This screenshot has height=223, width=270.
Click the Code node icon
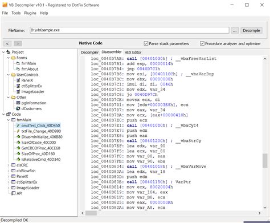[9, 114]
